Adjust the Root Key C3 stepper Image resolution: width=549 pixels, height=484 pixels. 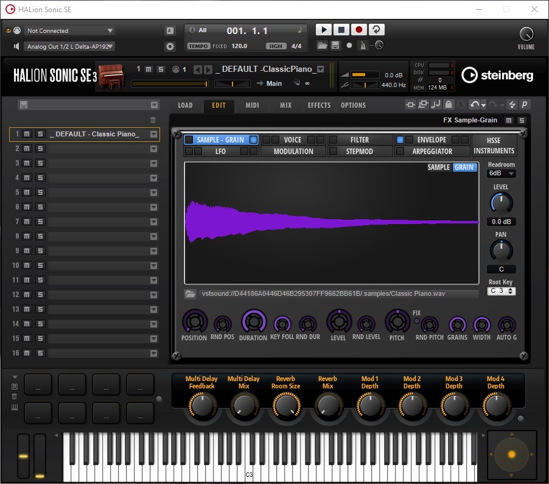(x=511, y=291)
